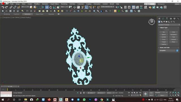Open the Scene Explorer toggle icon
The height and width of the screenshot is (102, 181).
tap(125, 7)
